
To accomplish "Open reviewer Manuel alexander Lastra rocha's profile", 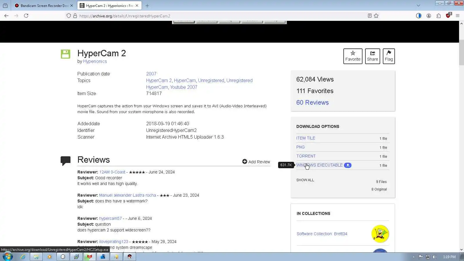I will 128,195.
